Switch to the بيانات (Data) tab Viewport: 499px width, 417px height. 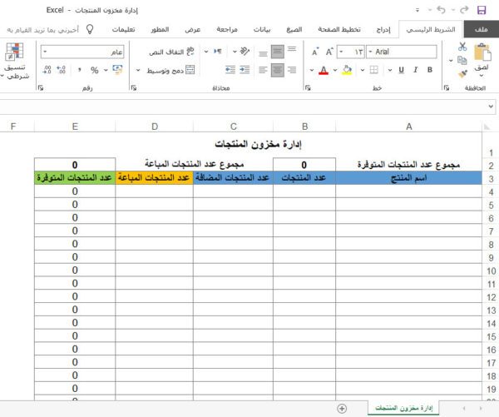(x=262, y=30)
